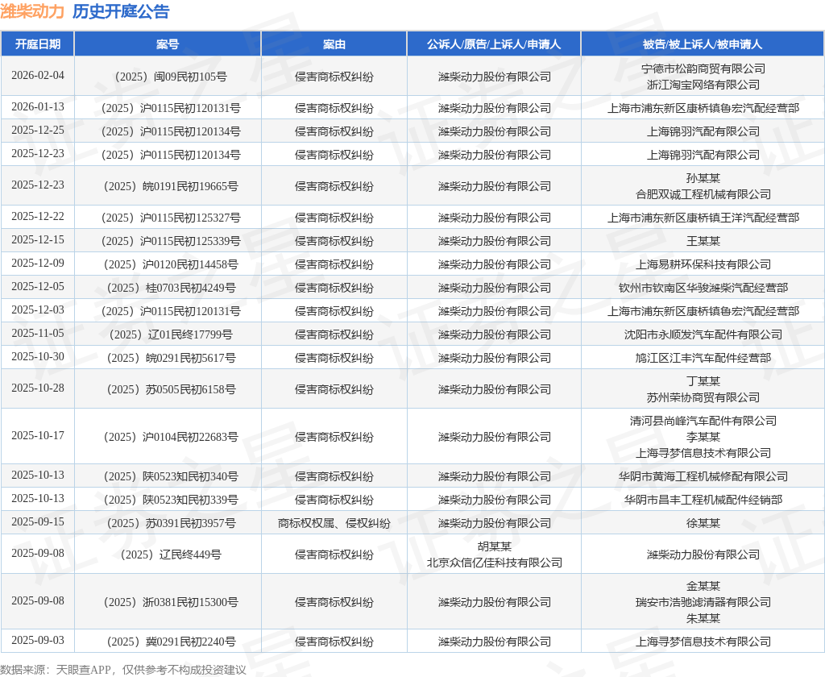Click the appellant 胡某某
Viewport: 825px width, 677px height.
pyautogui.click(x=494, y=546)
